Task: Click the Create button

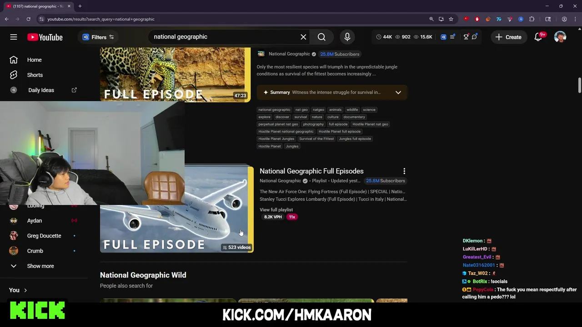Action: point(508,37)
